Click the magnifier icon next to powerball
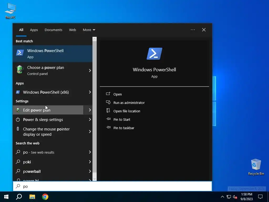Viewport: 269px width, 202px height. click(18, 171)
